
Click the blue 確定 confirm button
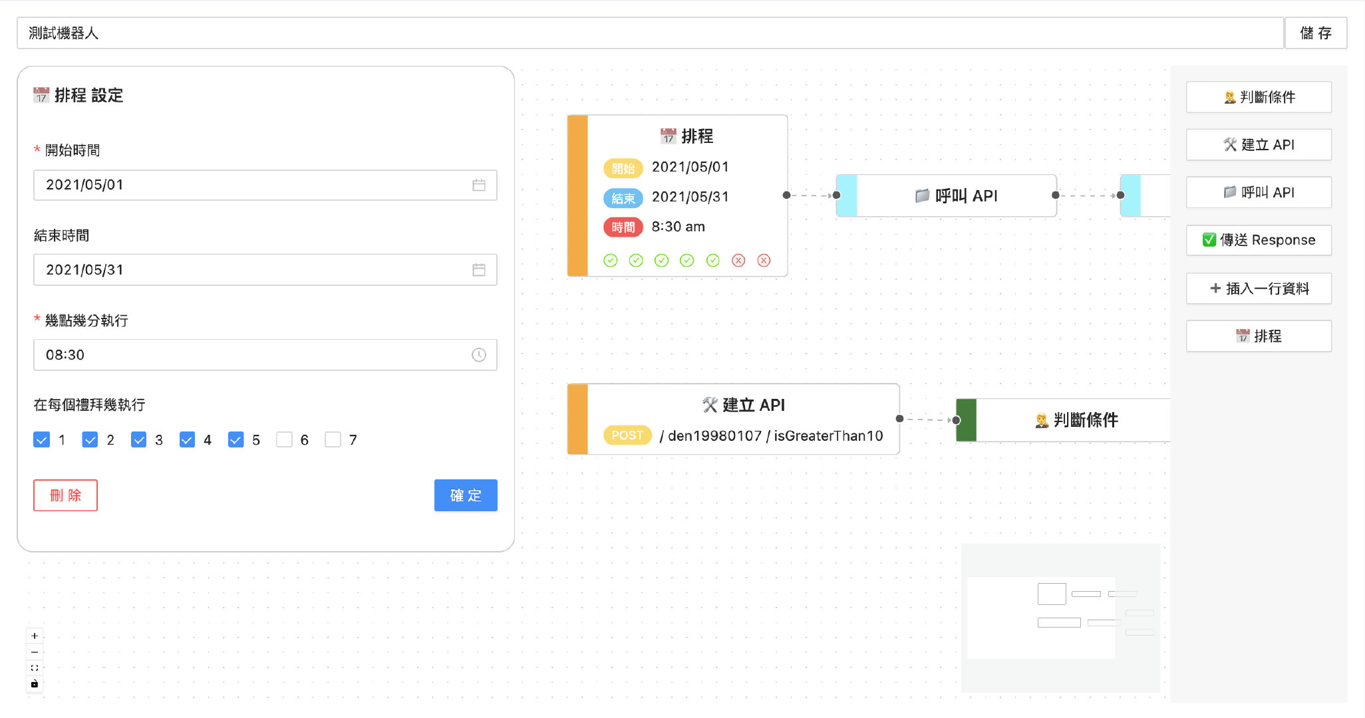click(466, 495)
